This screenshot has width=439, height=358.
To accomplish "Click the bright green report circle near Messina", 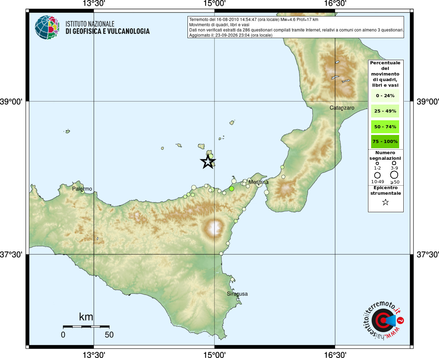I will pyautogui.click(x=232, y=189).
